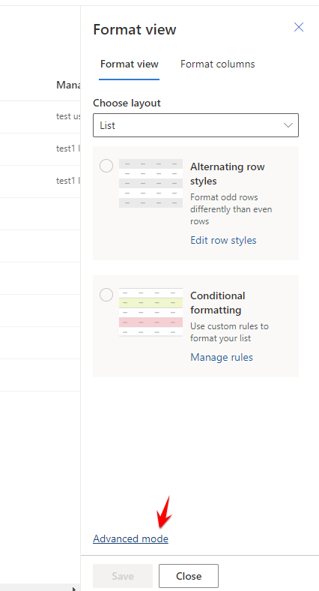Click the alternating row styles preview thumbnail
Image resolution: width=319 pixels, height=591 pixels.
coord(151,183)
